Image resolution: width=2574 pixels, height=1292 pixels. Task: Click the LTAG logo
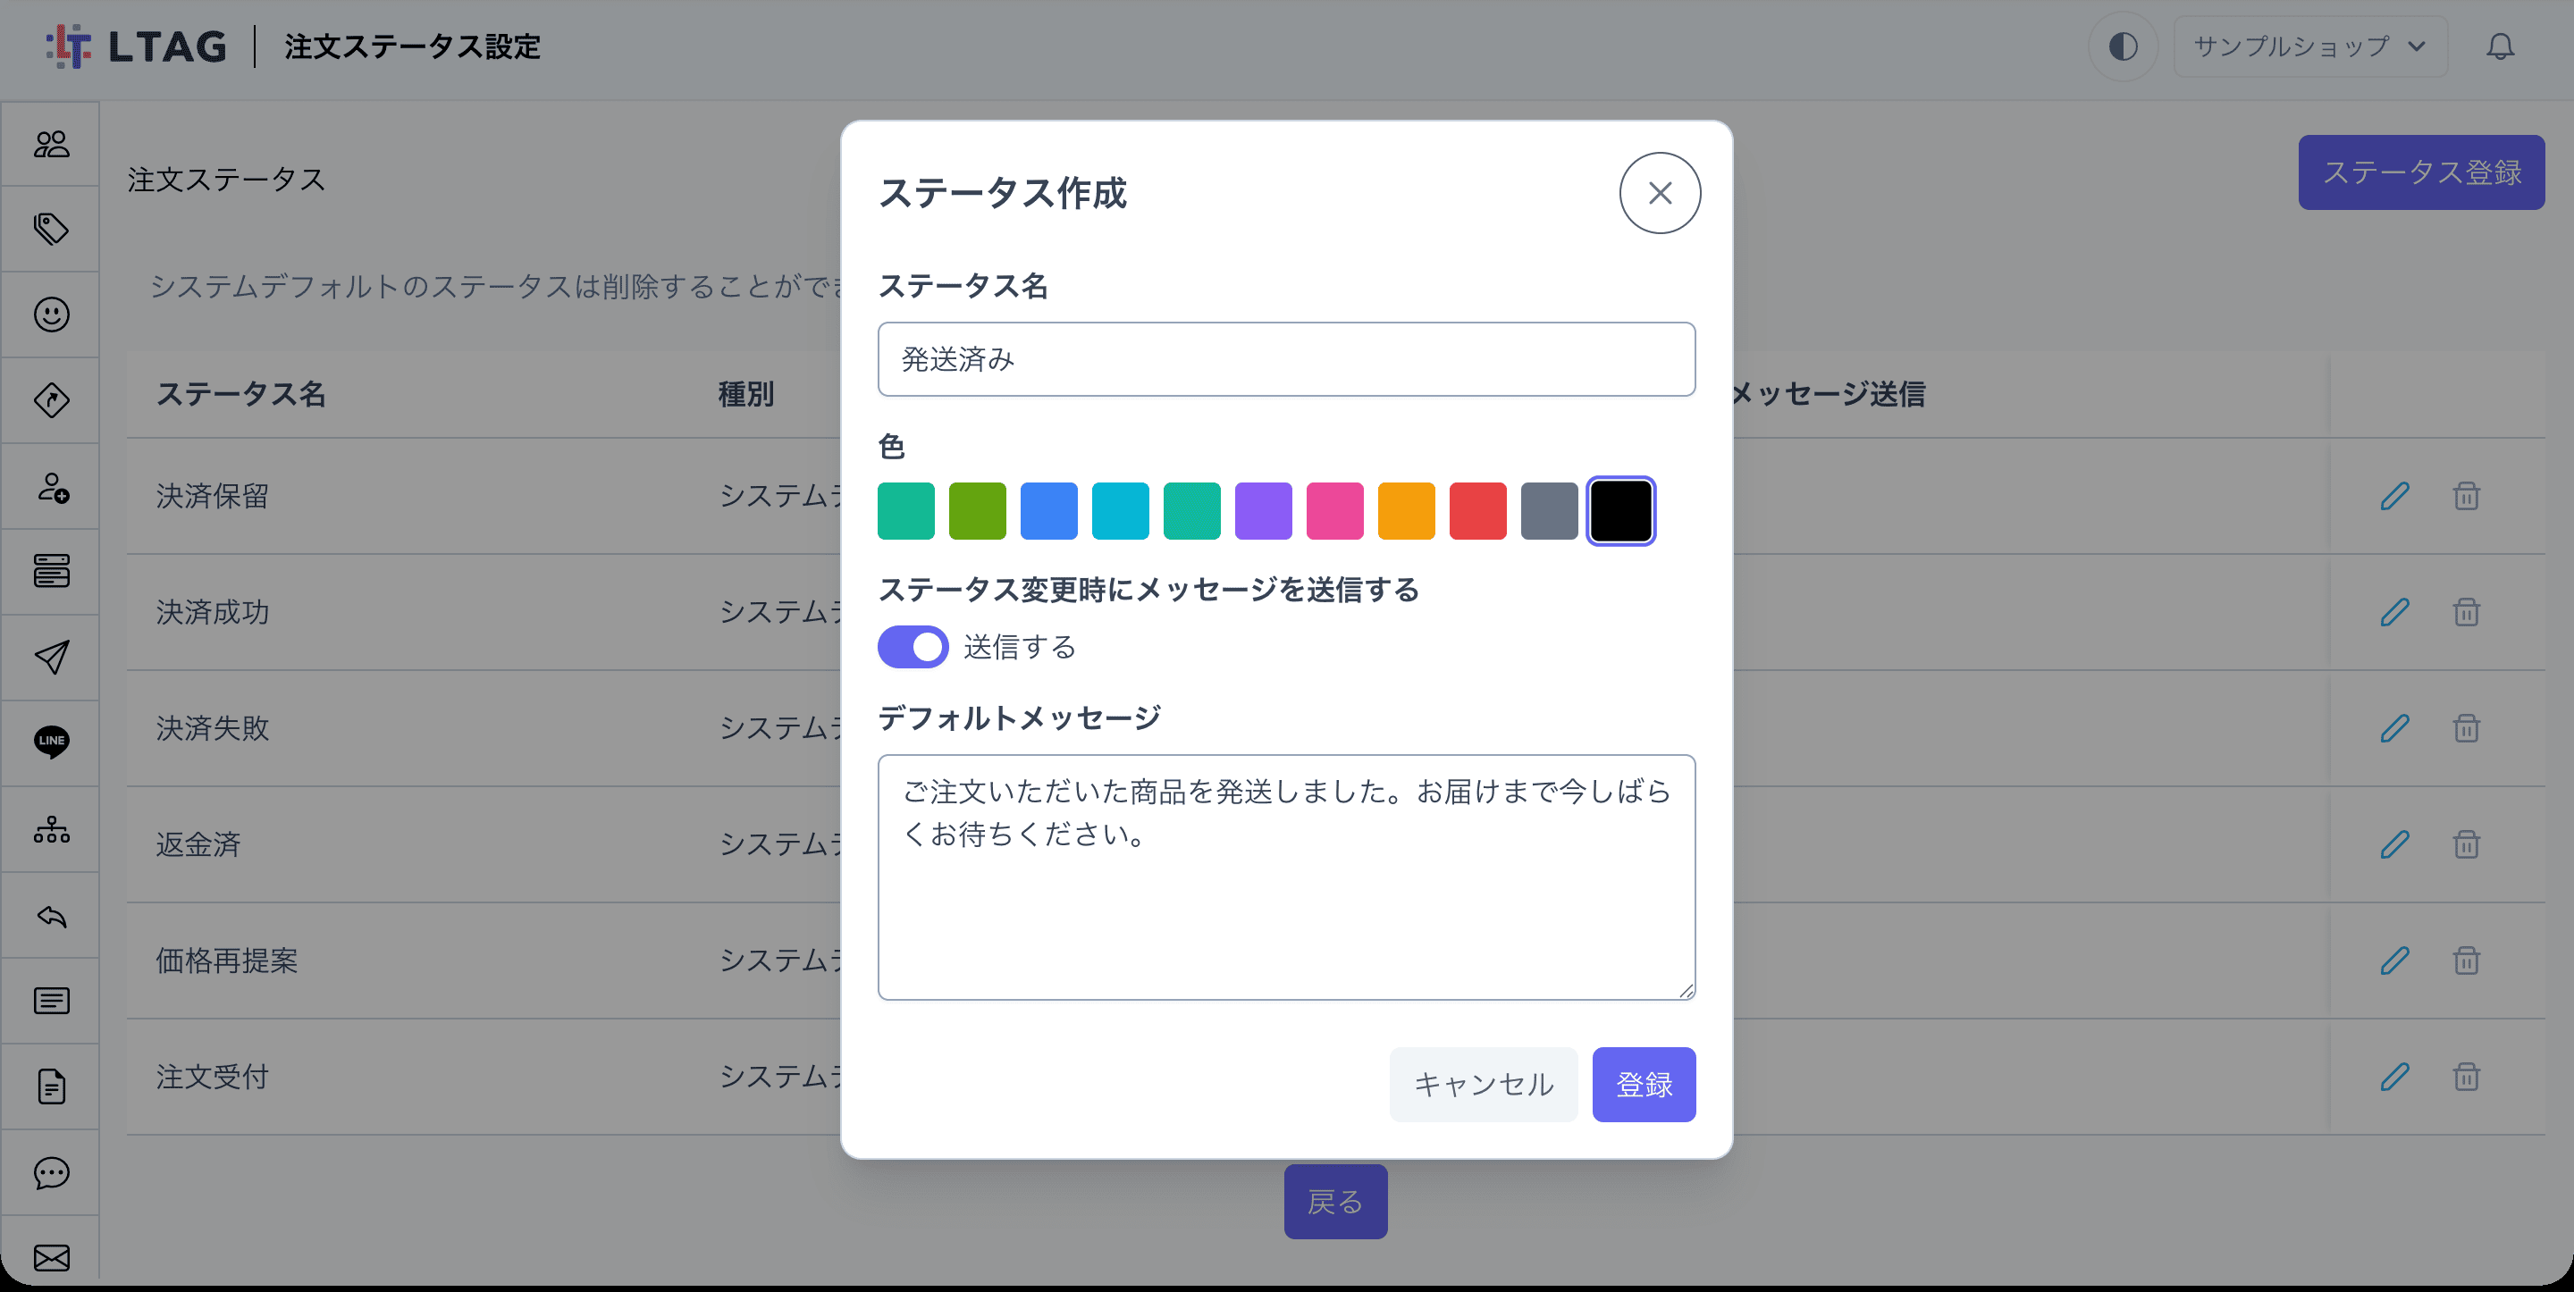[136, 46]
